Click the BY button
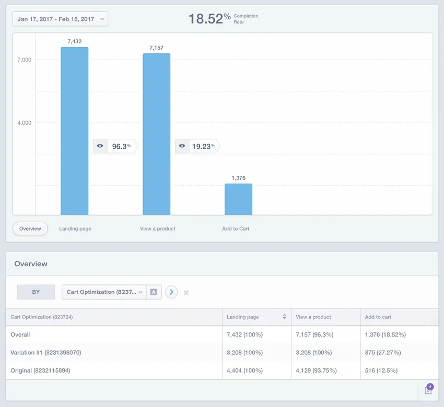This screenshot has width=444, height=407. tap(36, 292)
